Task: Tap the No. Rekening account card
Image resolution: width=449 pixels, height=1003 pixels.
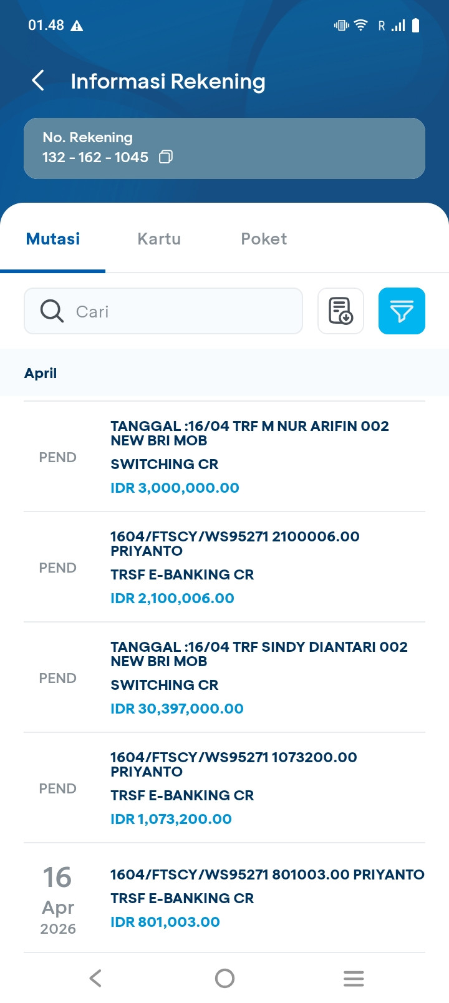Action: pyautogui.click(x=224, y=148)
